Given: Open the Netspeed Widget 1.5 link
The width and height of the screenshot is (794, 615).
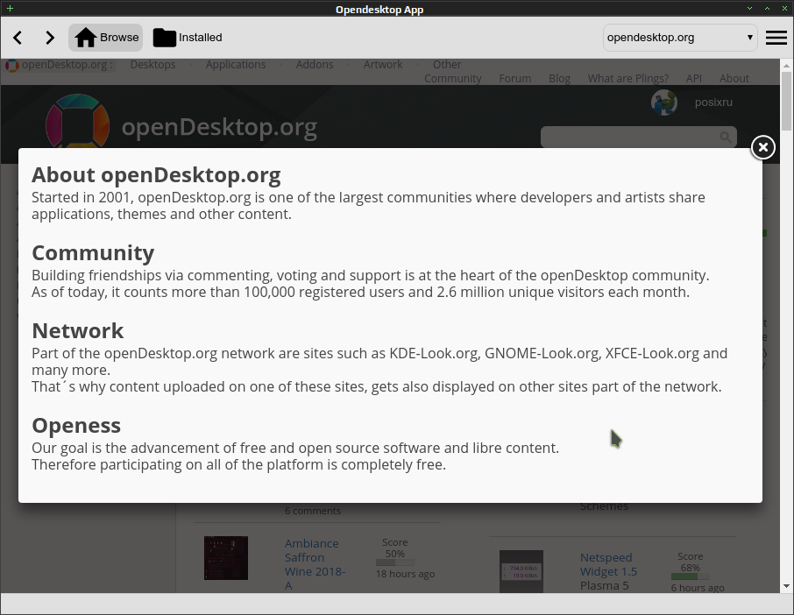Looking at the screenshot, I should coord(609,564).
